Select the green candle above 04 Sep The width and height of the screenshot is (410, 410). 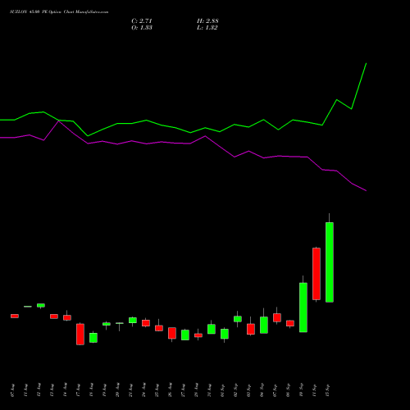[x=264, y=325]
